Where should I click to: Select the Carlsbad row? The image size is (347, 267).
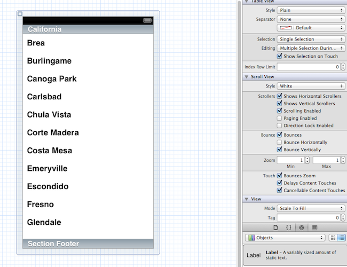tap(88, 97)
